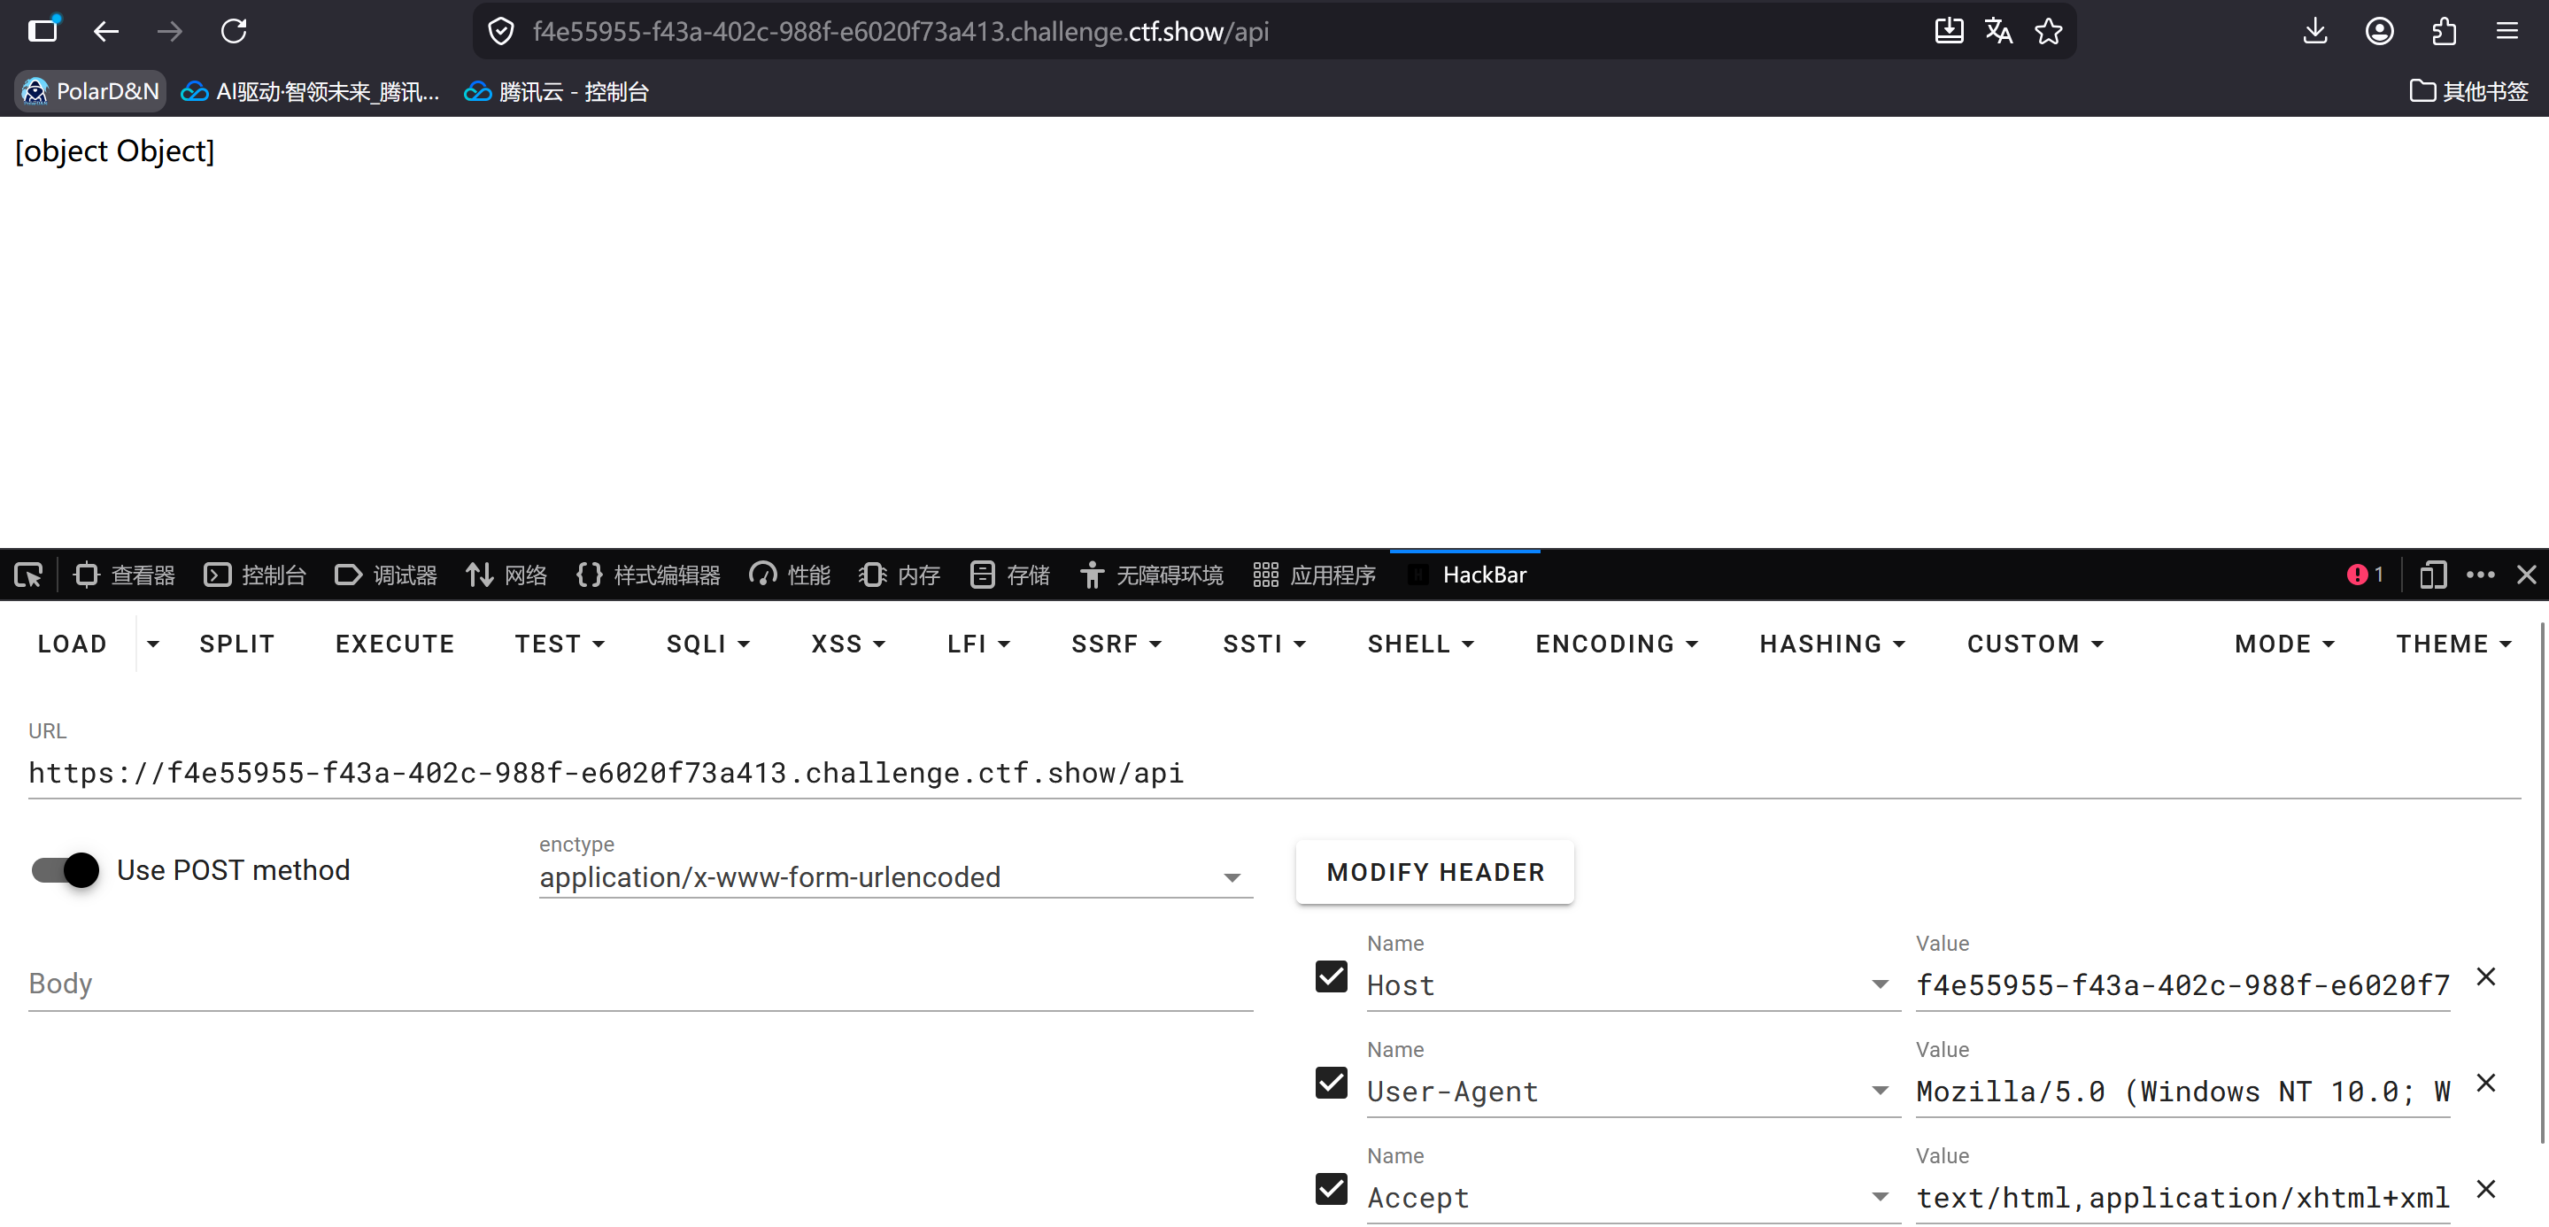Toggle the Use POST method switch
Screen dimensions: 2549x1227
[x=66, y=871]
